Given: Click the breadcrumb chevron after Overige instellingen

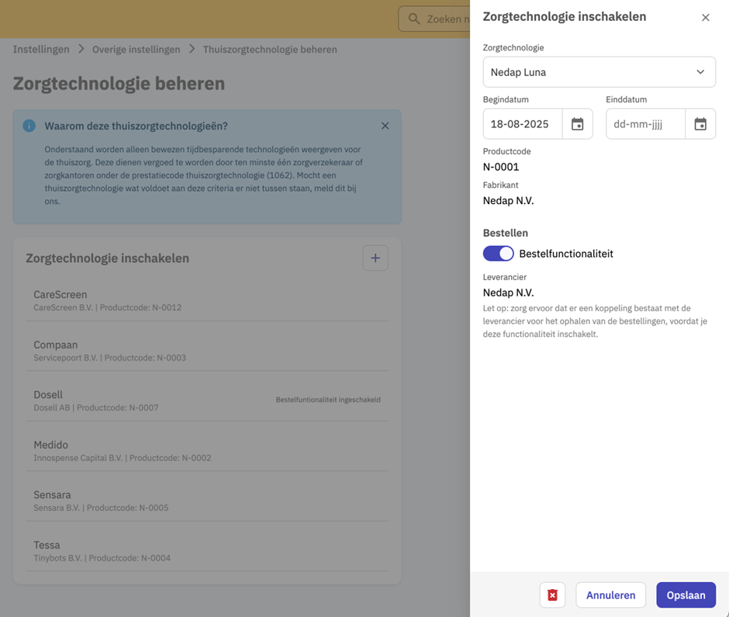Looking at the screenshot, I should point(192,49).
